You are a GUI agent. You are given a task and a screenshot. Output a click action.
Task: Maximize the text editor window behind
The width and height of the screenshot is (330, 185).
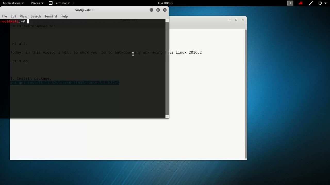236,20
